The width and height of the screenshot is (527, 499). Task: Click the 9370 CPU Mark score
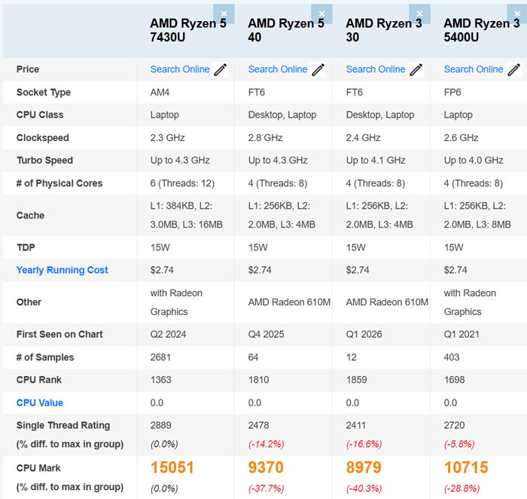266,467
